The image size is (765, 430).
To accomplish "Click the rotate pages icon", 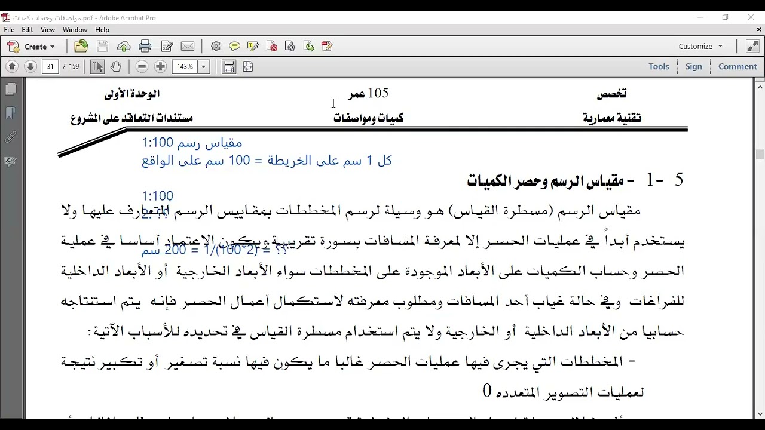I will 290,46.
